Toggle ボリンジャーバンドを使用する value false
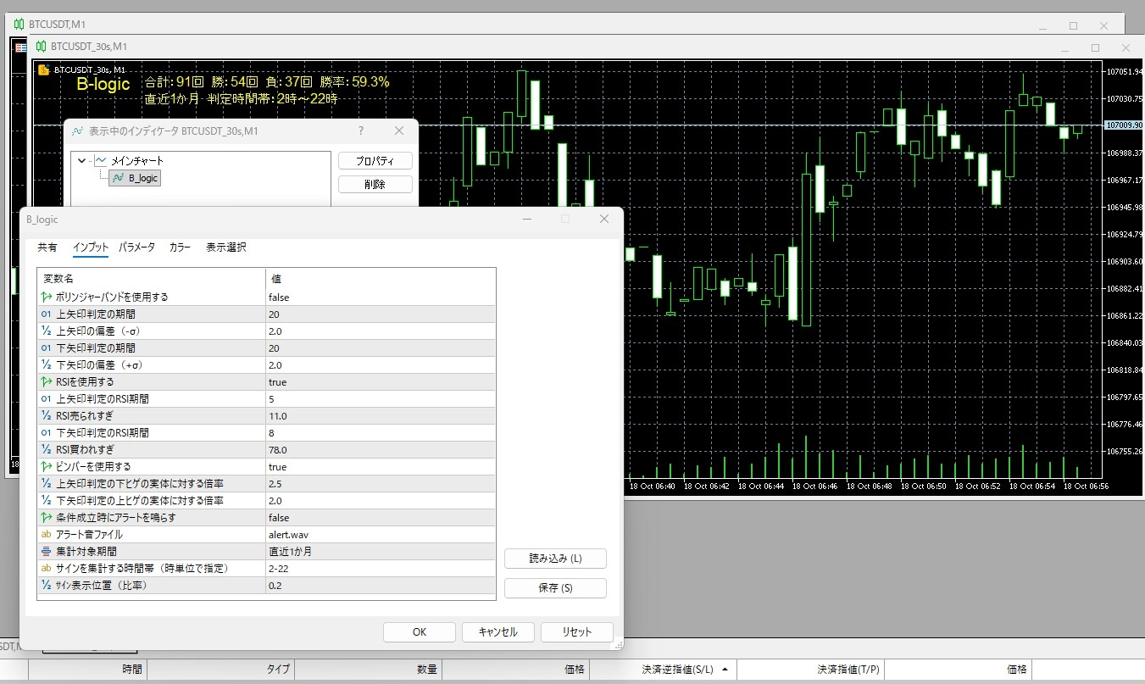Viewport: 1145px width, 684px height. 381,298
